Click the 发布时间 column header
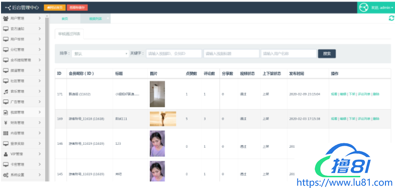Image resolution: width=395 pixels, height=188 pixels. tap(297, 74)
